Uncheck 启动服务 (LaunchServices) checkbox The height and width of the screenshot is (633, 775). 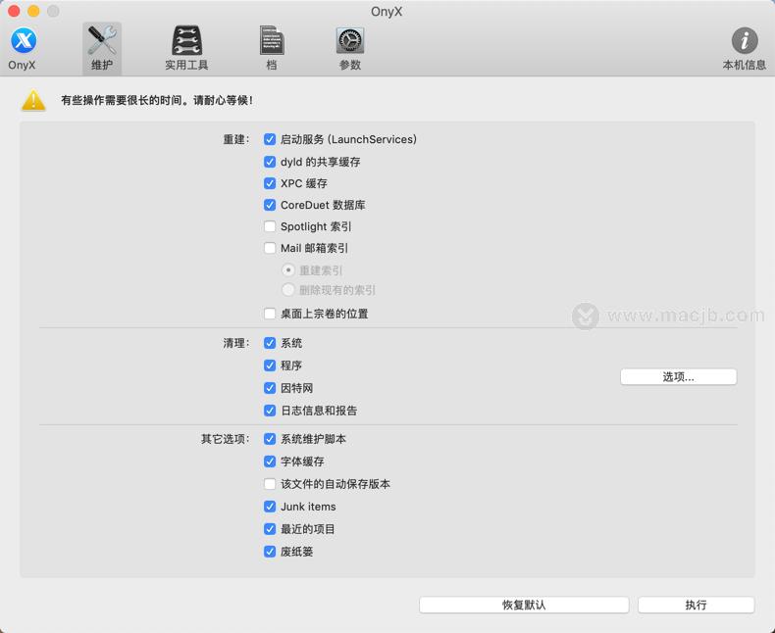(270, 139)
